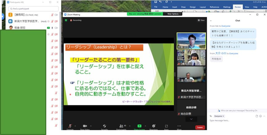Select the 事務局 (Co-host, me) participant name

[26, 15]
